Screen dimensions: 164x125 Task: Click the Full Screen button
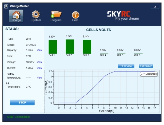click(146, 66)
